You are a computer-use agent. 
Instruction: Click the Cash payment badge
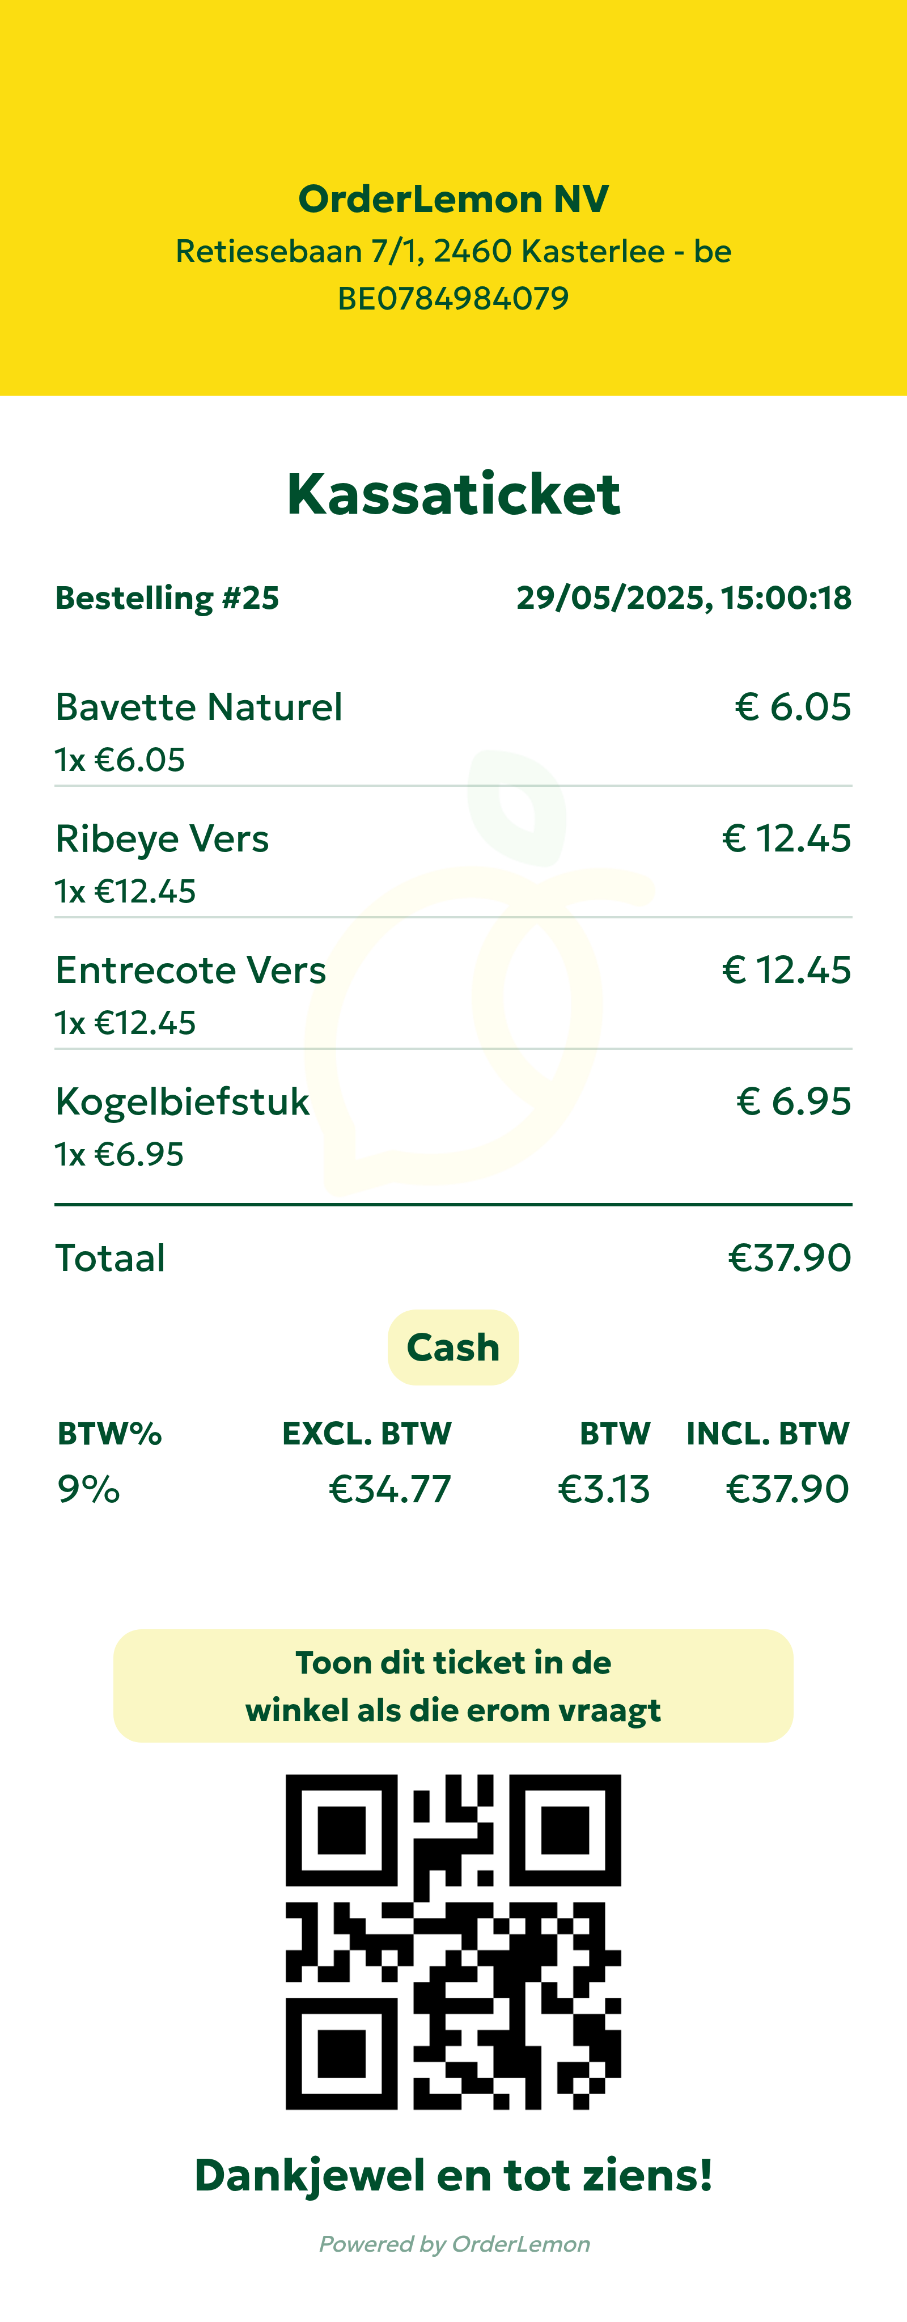tap(452, 1348)
